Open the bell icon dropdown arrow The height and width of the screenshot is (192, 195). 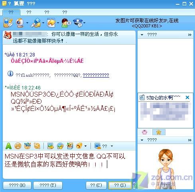(x=86, y=146)
